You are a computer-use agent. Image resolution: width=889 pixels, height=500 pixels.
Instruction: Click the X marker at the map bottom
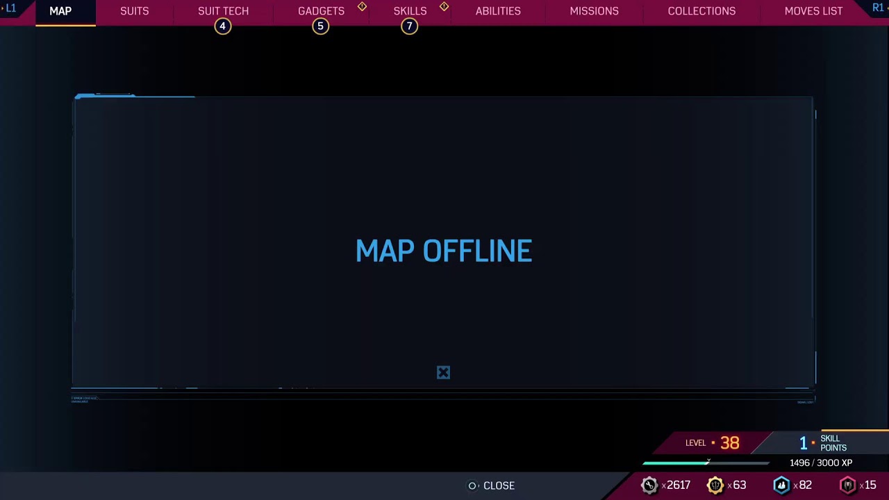pyautogui.click(x=443, y=373)
